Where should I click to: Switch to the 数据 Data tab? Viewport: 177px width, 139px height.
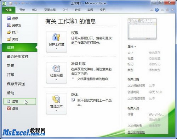78,10
